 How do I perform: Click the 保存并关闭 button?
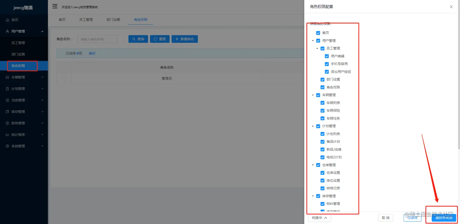(444, 218)
